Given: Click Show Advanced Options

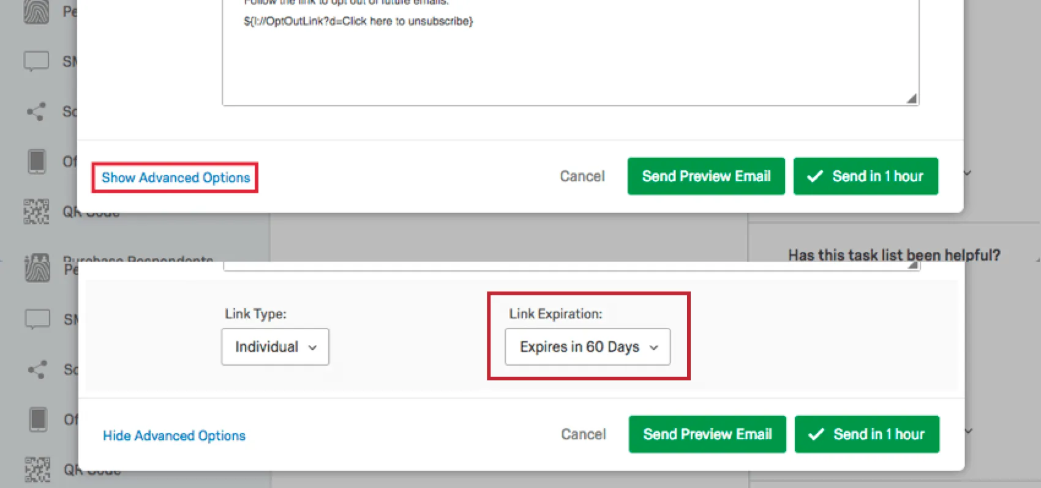Looking at the screenshot, I should coord(175,177).
